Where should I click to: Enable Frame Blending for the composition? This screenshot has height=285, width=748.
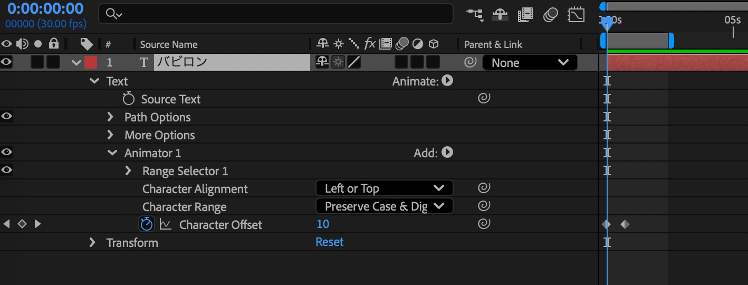point(525,15)
